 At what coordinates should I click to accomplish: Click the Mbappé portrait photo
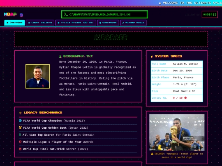[x=38, y=77]
